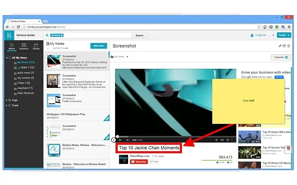Click the Nimbus Notes browser tab
Viewport: 297px width, 185px height.
[x=23, y=21]
